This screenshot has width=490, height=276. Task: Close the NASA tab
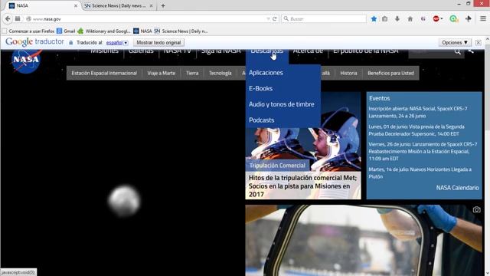click(x=76, y=5)
